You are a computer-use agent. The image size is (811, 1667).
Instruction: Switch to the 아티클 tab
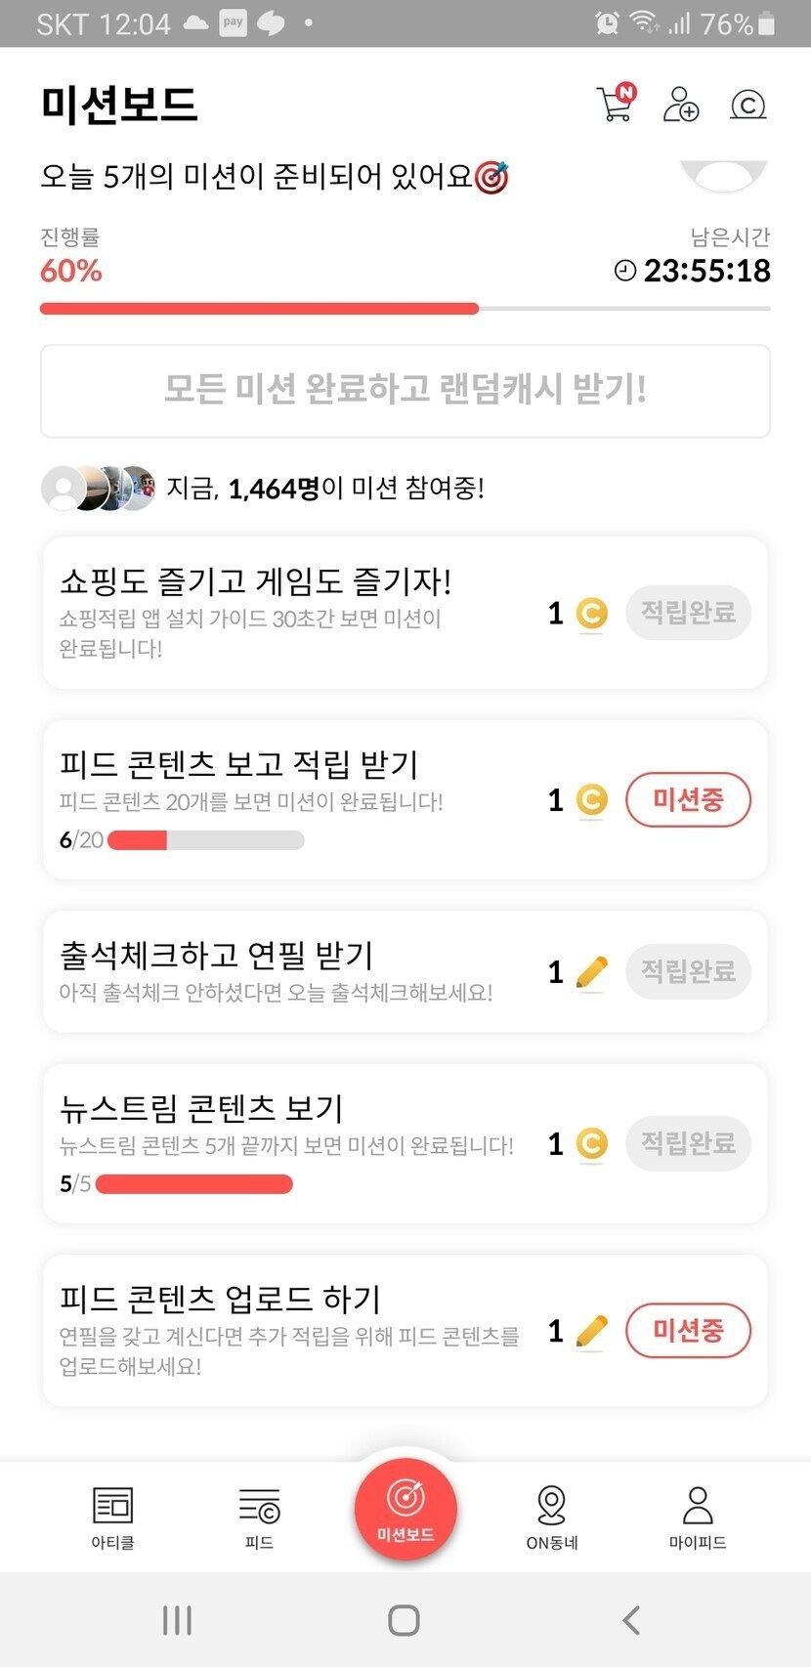point(112,1517)
